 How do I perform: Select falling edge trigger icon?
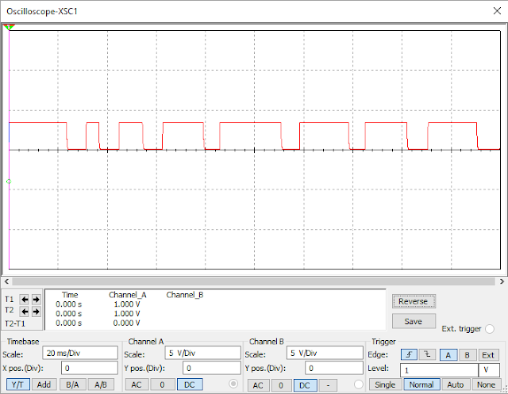tap(427, 355)
